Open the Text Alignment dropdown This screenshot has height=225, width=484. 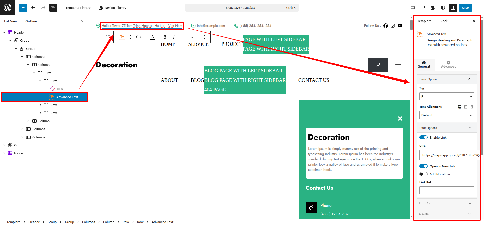click(447, 115)
